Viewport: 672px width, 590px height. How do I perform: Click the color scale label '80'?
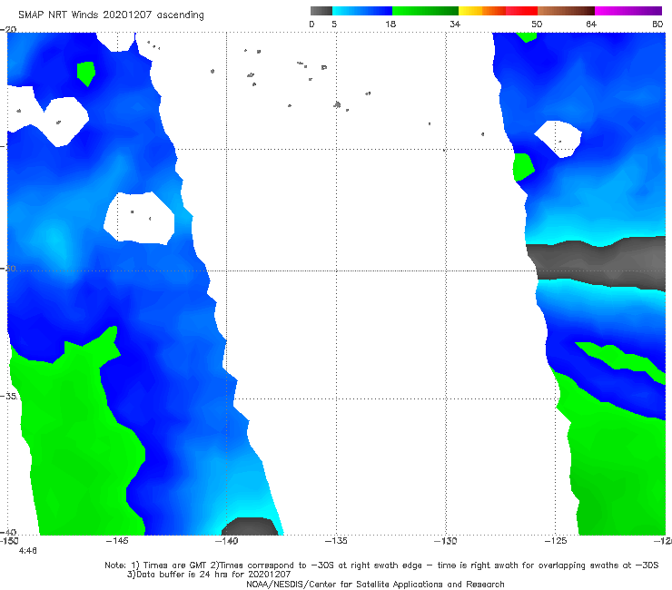point(657,24)
